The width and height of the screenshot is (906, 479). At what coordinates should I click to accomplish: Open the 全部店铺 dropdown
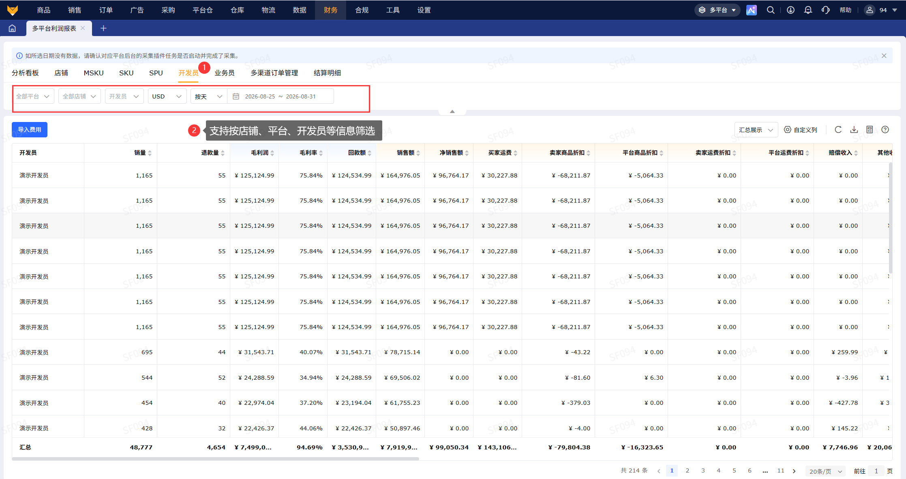pos(79,96)
